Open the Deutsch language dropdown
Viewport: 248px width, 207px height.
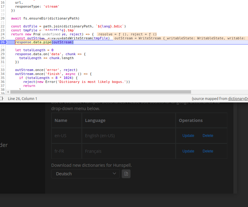click(x=85, y=173)
